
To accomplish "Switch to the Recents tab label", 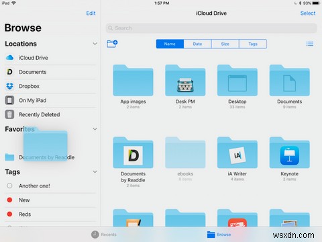I will (109, 235).
